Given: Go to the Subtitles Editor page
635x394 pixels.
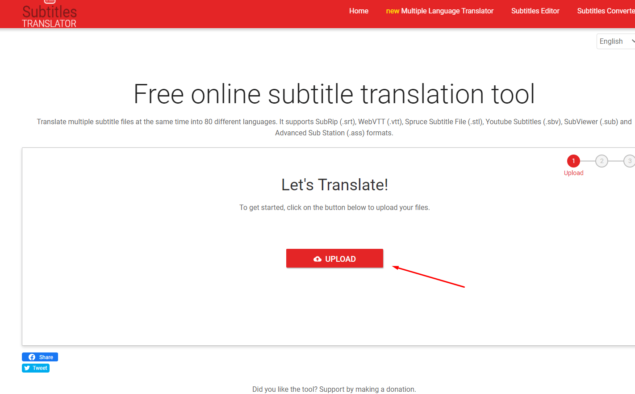Looking at the screenshot, I should tap(535, 11).
